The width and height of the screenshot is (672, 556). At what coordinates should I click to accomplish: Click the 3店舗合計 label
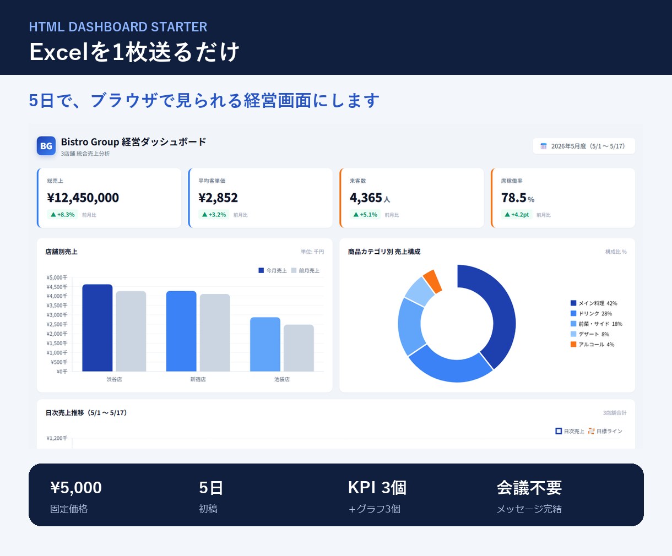(x=615, y=413)
